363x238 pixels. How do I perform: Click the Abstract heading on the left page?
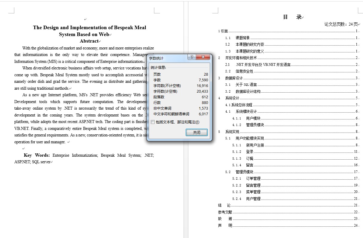pyautogui.click(x=89, y=41)
